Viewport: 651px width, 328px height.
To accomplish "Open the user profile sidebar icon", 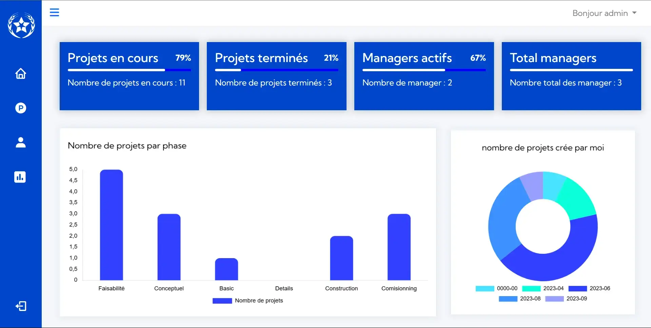I will 21,142.
